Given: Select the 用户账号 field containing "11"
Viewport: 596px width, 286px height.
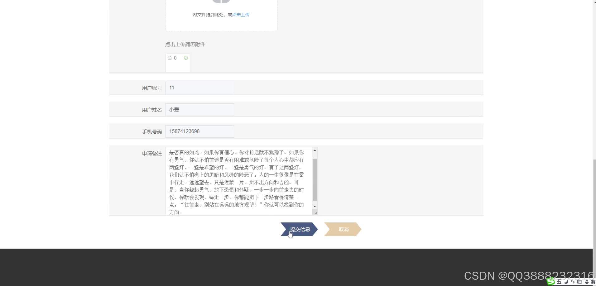Looking at the screenshot, I should [x=199, y=88].
